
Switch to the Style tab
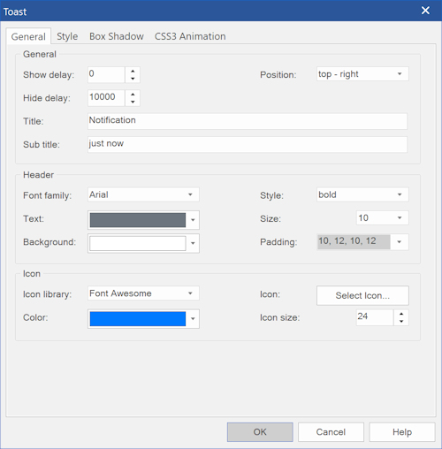(67, 36)
